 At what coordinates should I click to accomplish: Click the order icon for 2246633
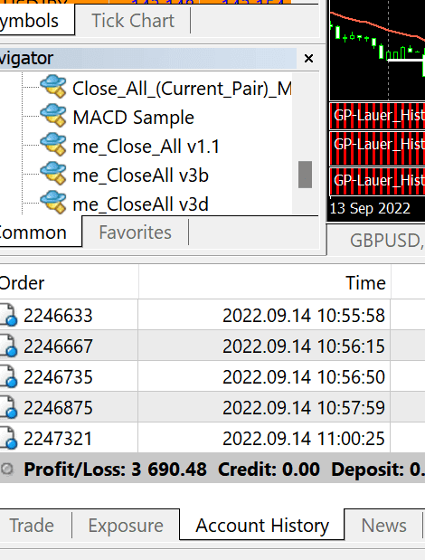coord(8,315)
